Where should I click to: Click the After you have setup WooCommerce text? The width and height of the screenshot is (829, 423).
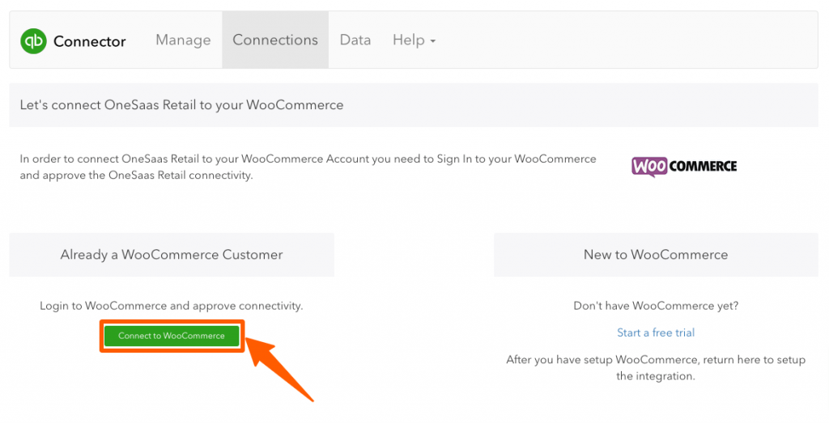[656, 368]
